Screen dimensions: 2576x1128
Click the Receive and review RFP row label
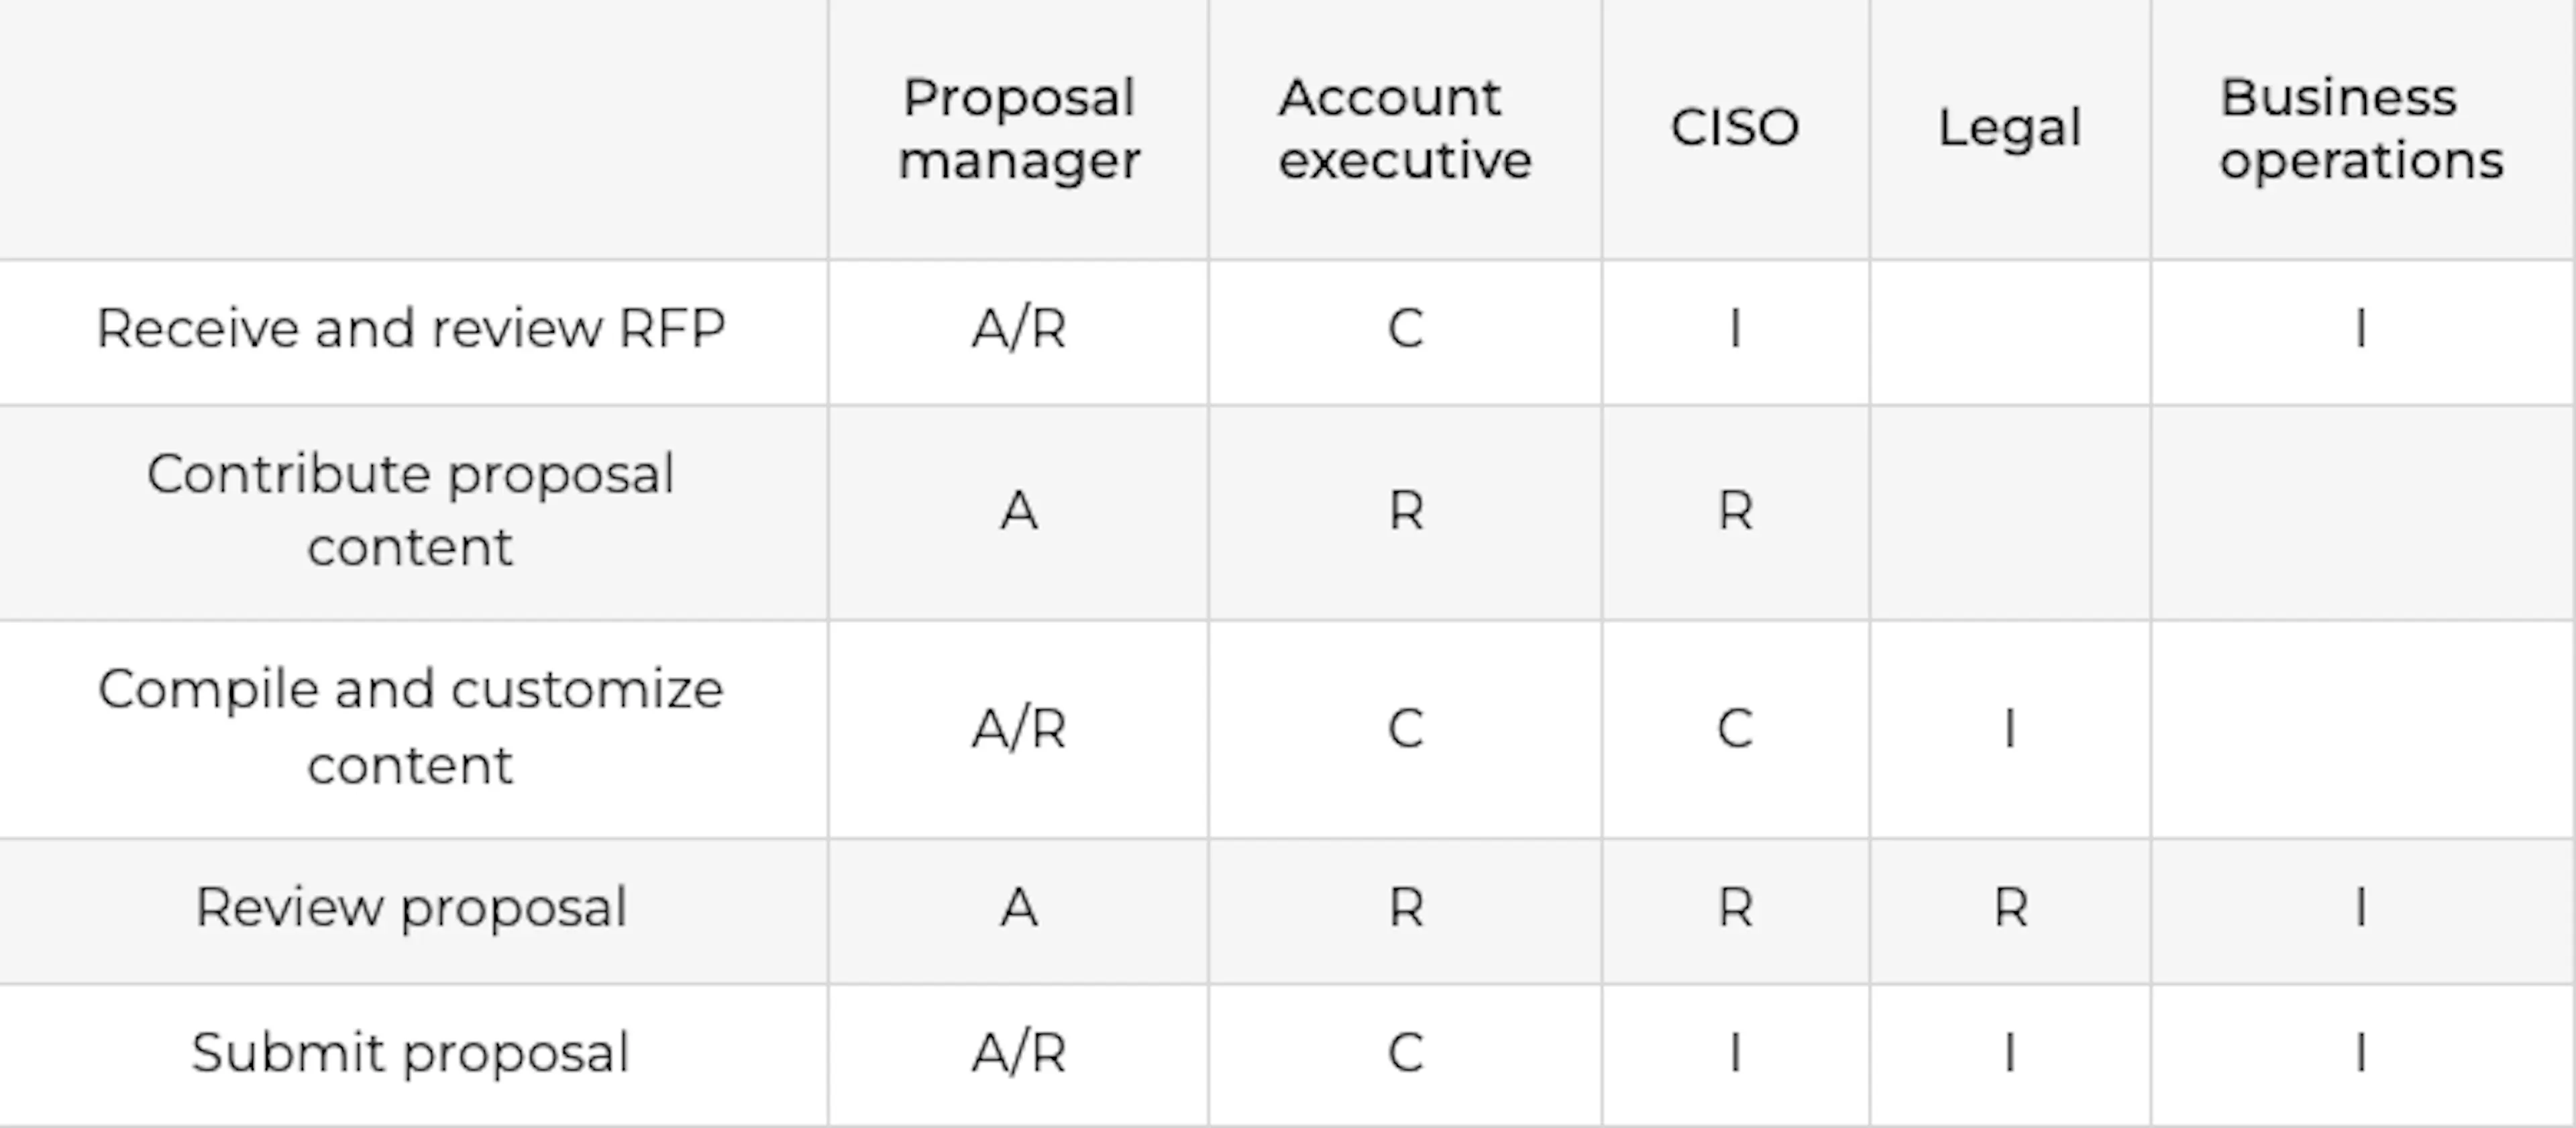coord(411,329)
